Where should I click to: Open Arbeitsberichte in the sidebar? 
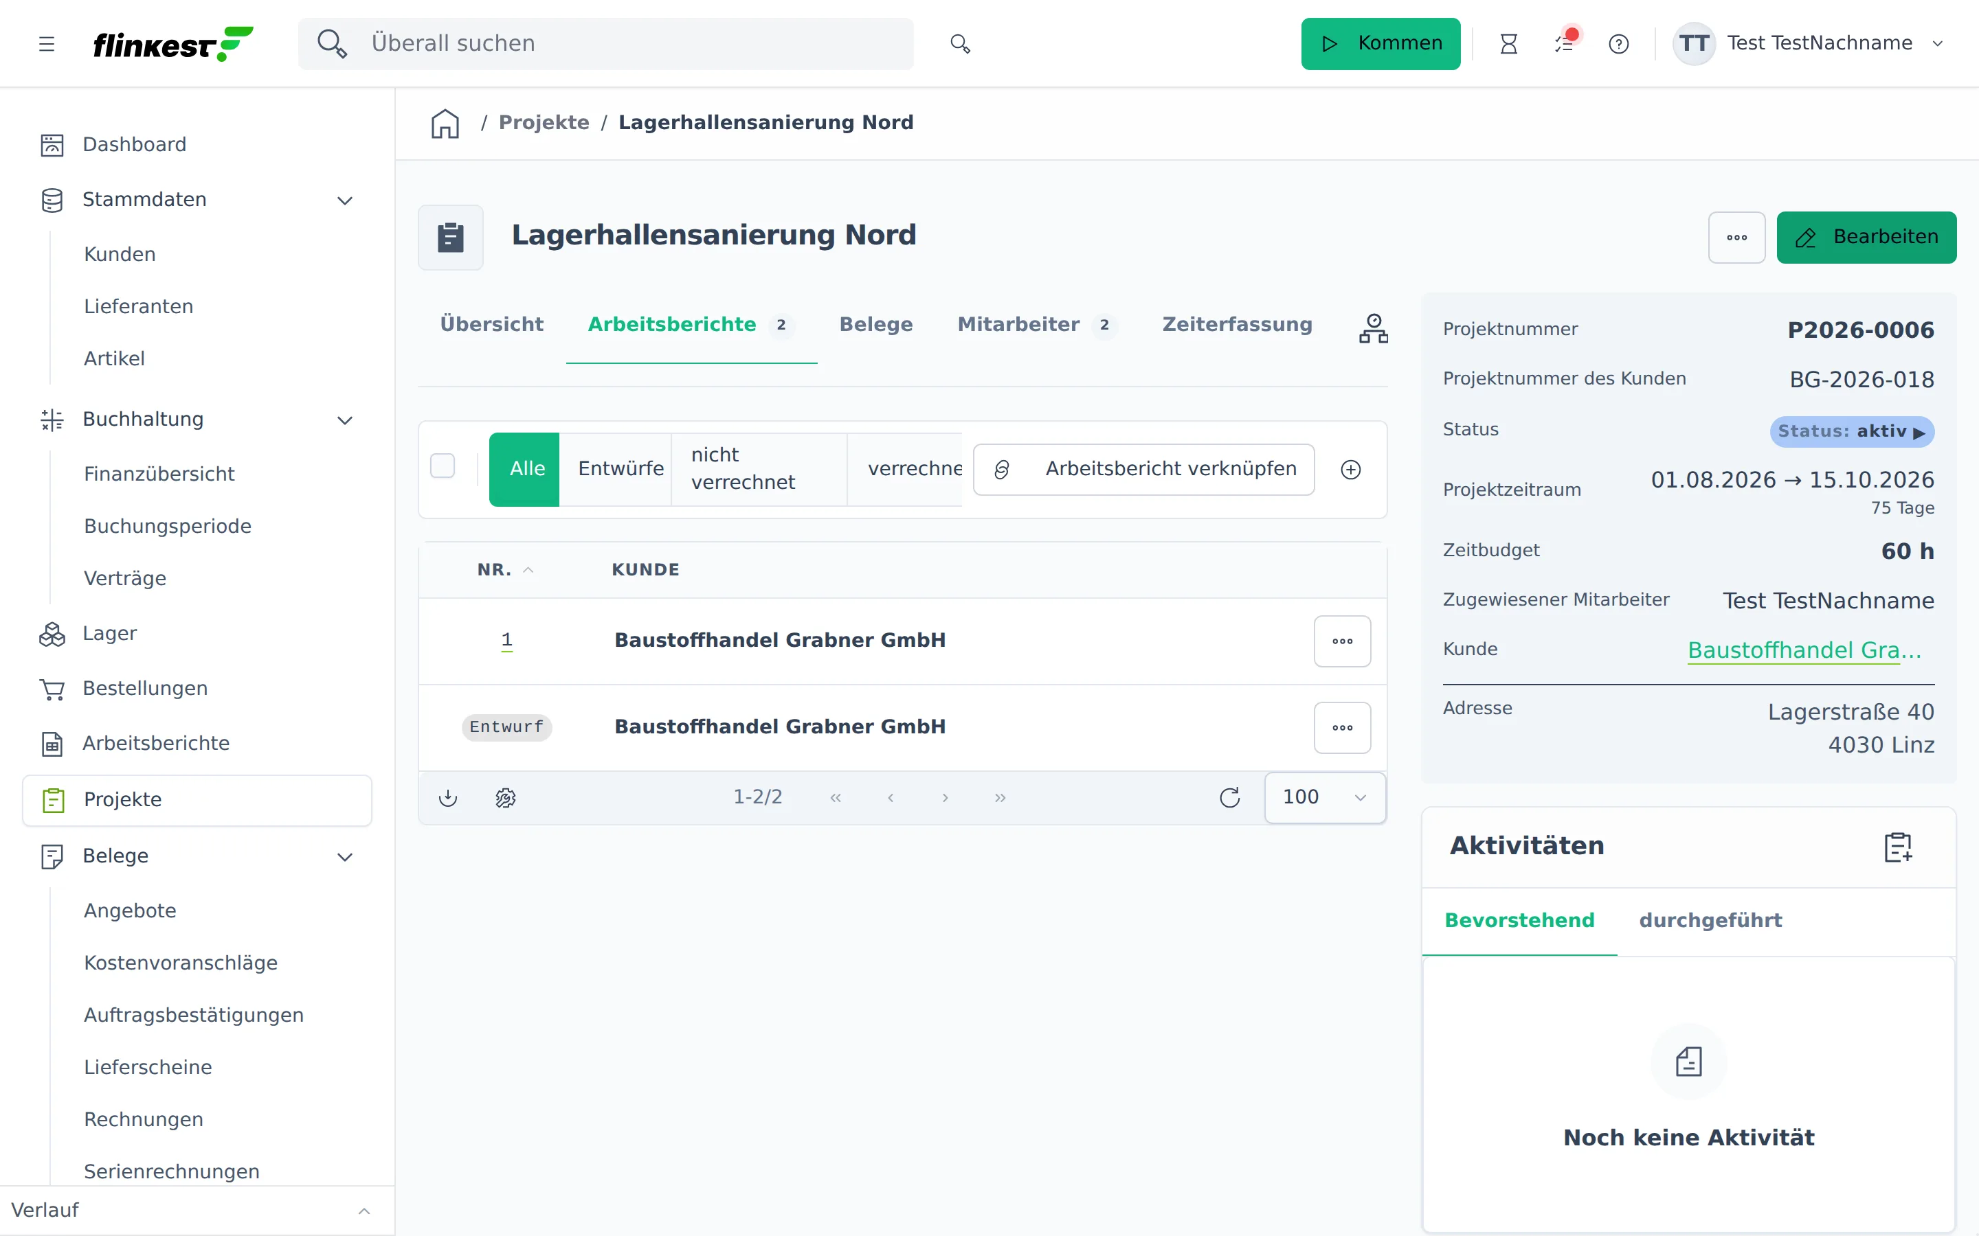click(x=197, y=743)
